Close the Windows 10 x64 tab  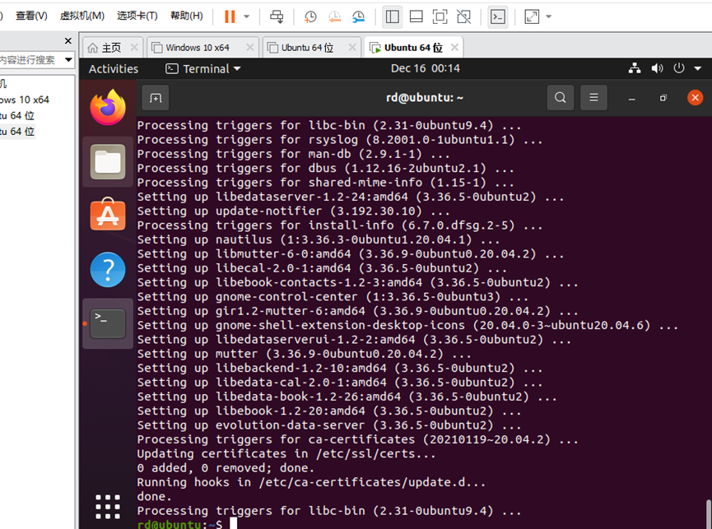click(249, 47)
